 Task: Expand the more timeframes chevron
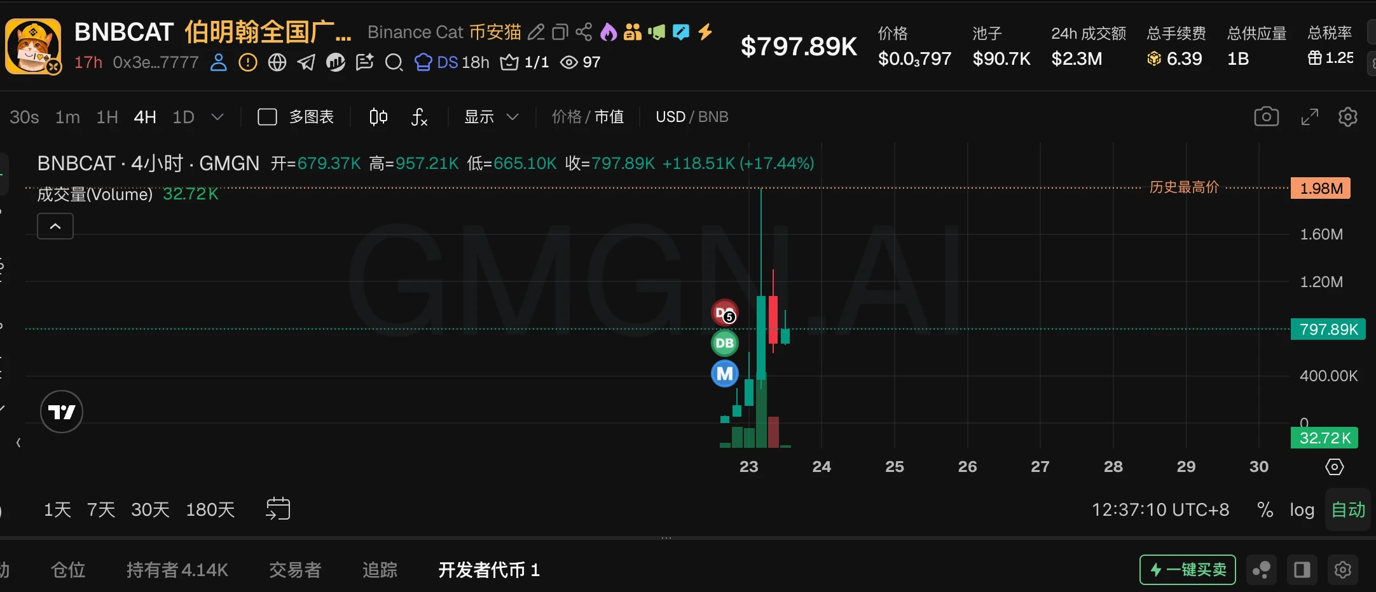click(x=217, y=117)
